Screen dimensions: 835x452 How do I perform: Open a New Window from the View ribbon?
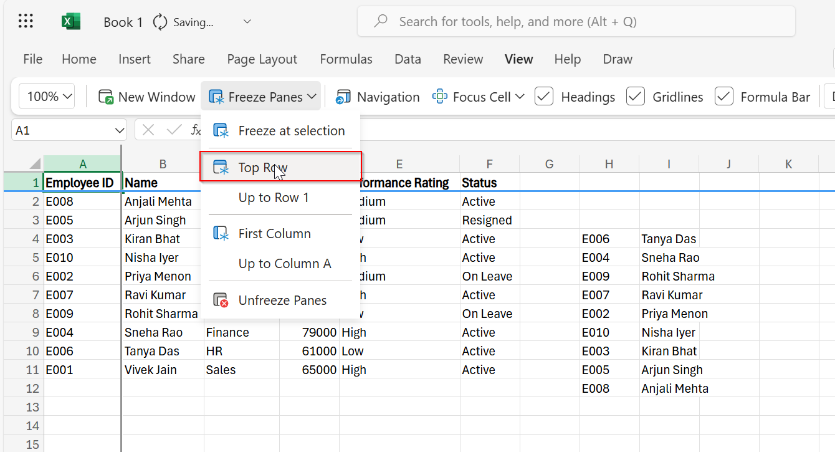(146, 97)
